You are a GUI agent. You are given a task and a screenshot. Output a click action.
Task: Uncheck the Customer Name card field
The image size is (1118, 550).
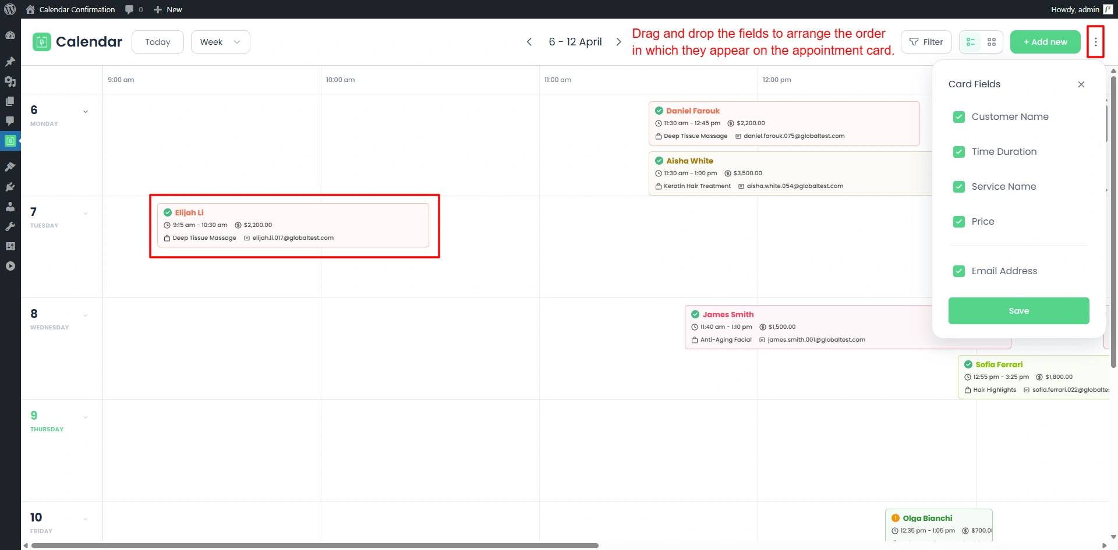(x=959, y=117)
